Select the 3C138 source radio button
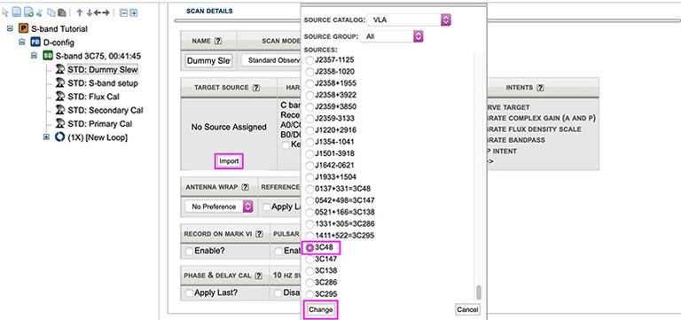681x320 pixels. [310, 271]
